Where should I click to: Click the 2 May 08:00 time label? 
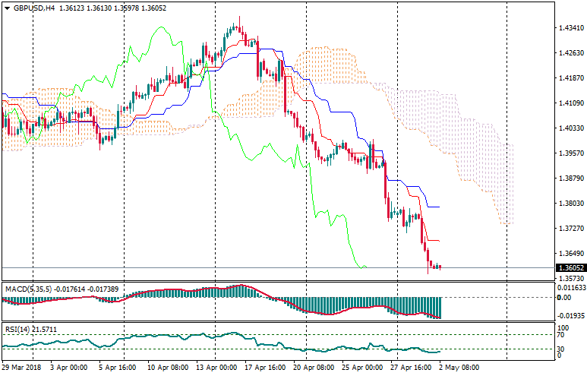pos(459,367)
